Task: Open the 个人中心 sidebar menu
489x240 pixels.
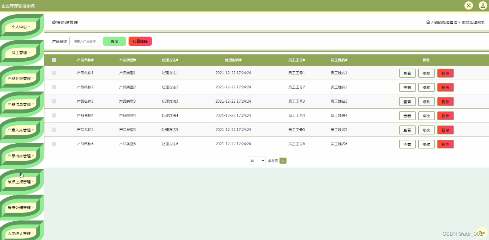Action: coord(21,27)
